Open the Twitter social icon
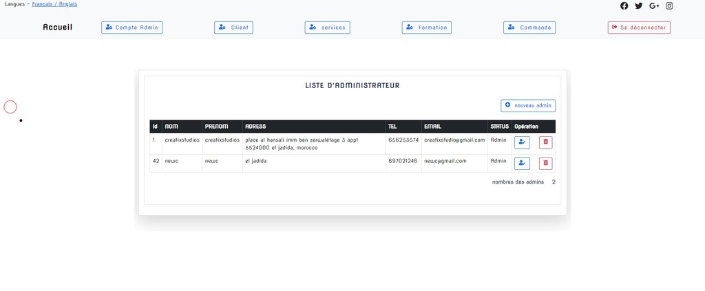 (x=639, y=6)
